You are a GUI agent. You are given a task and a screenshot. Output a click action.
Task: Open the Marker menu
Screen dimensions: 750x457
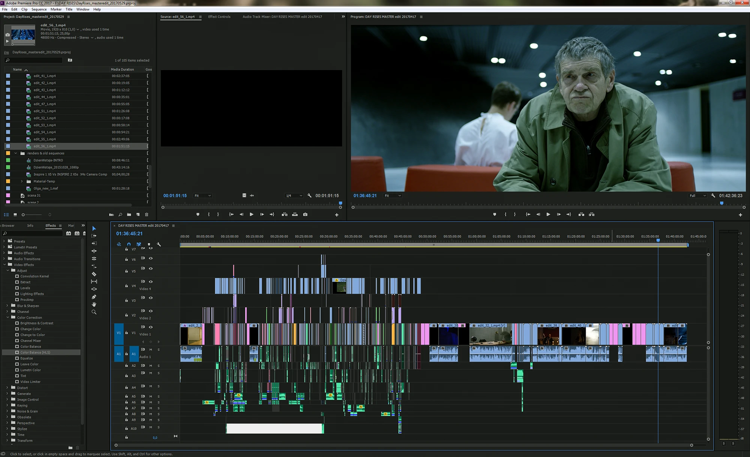click(56, 9)
